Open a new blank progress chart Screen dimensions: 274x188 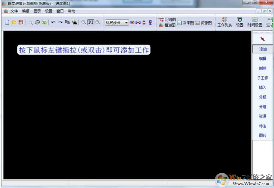(7, 22)
